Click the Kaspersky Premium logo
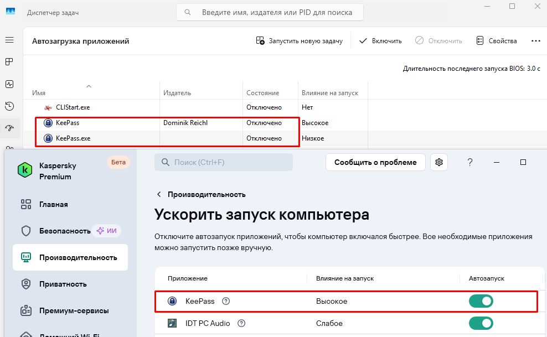The height and width of the screenshot is (337, 547). [x=25, y=170]
